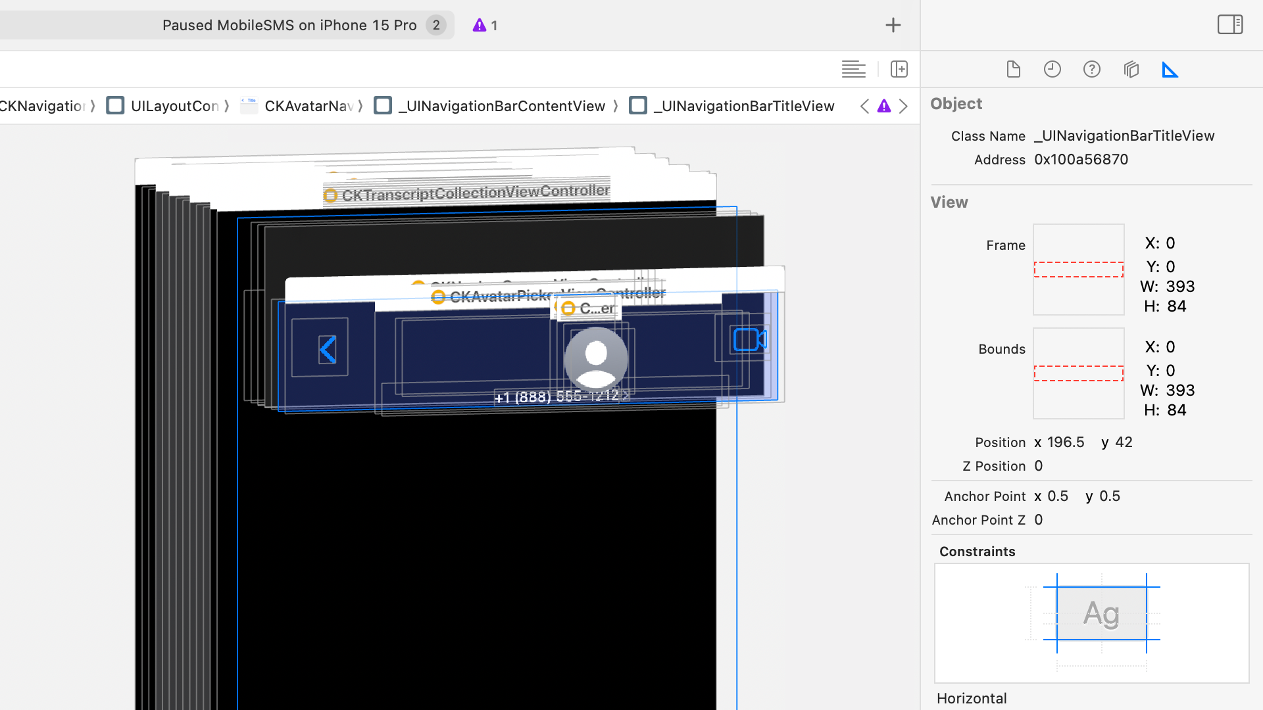Select the Size inspector ruler icon
The image size is (1263, 710).
click(x=1170, y=69)
